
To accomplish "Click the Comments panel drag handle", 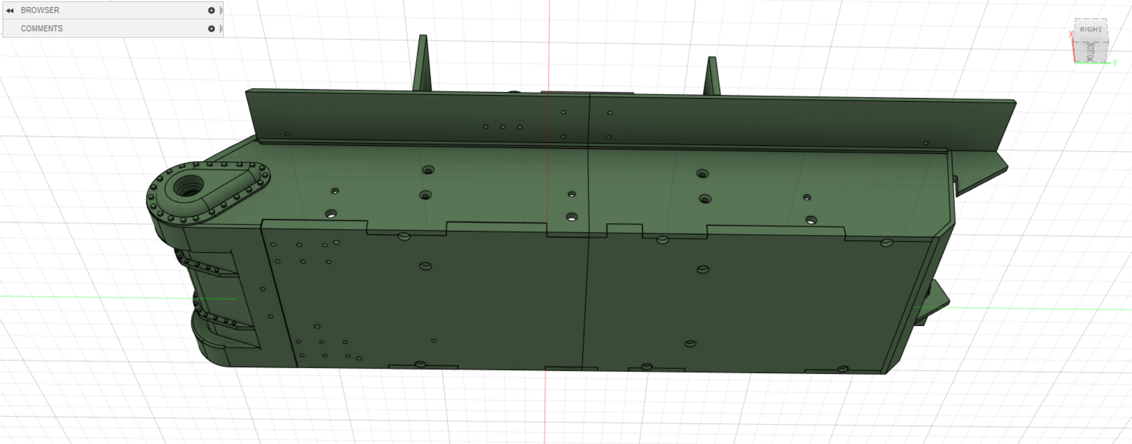I will (x=221, y=28).
